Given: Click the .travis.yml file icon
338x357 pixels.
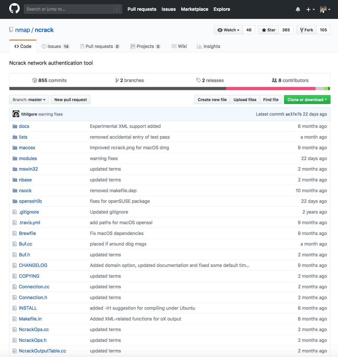Looking at the screenshot, I should point(15,223).
